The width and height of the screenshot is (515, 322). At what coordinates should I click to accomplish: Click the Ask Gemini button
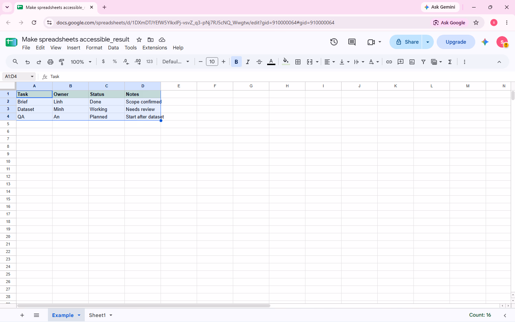click(x=440, y=7)
